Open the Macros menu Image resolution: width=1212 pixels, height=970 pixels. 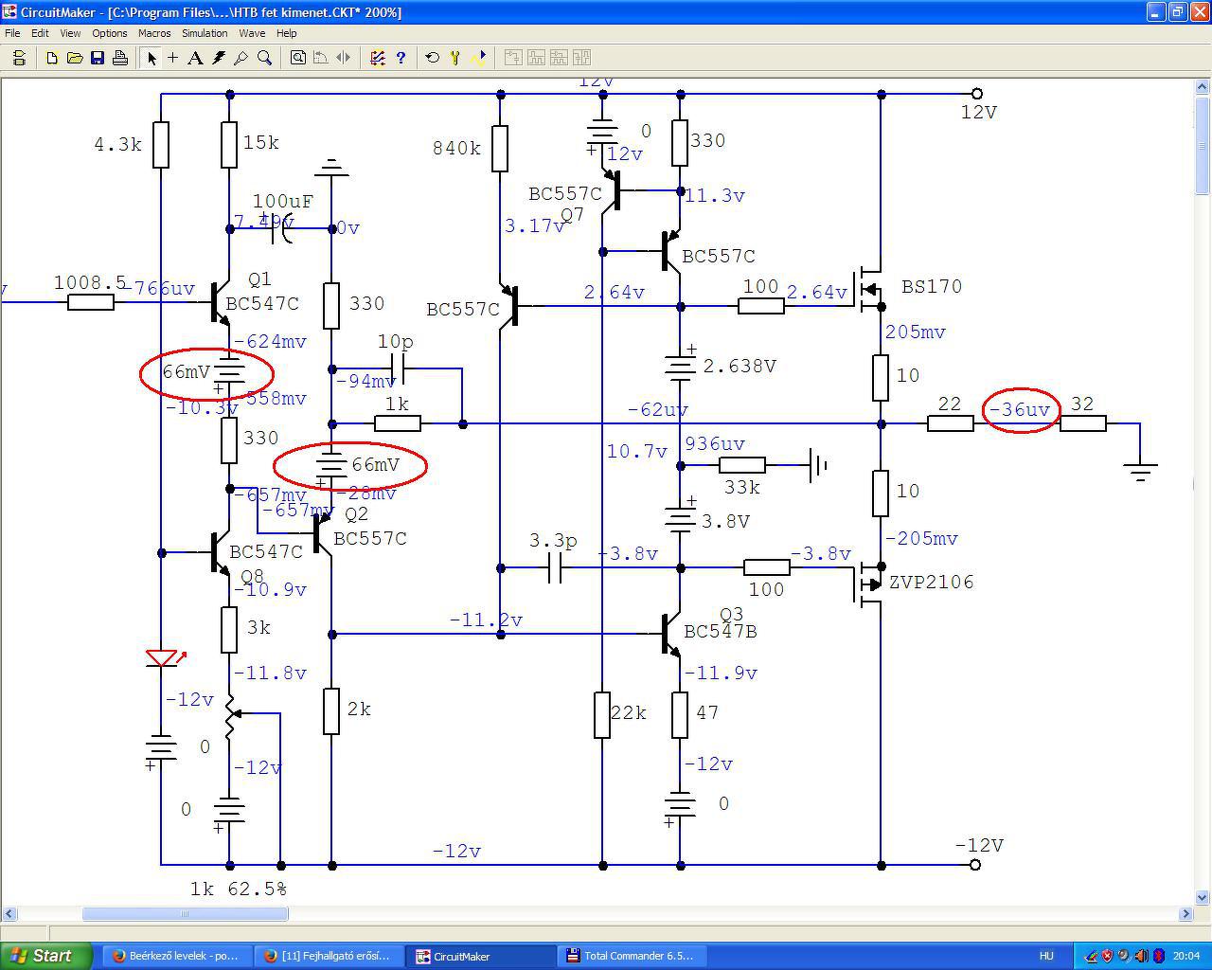(154, 33)
